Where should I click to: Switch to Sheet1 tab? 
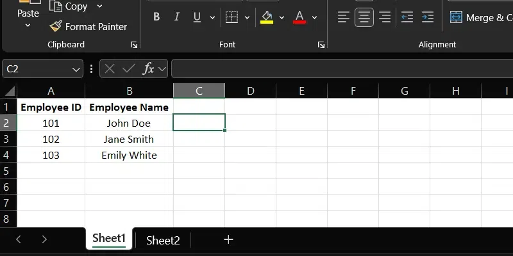[x=109, y=238]
